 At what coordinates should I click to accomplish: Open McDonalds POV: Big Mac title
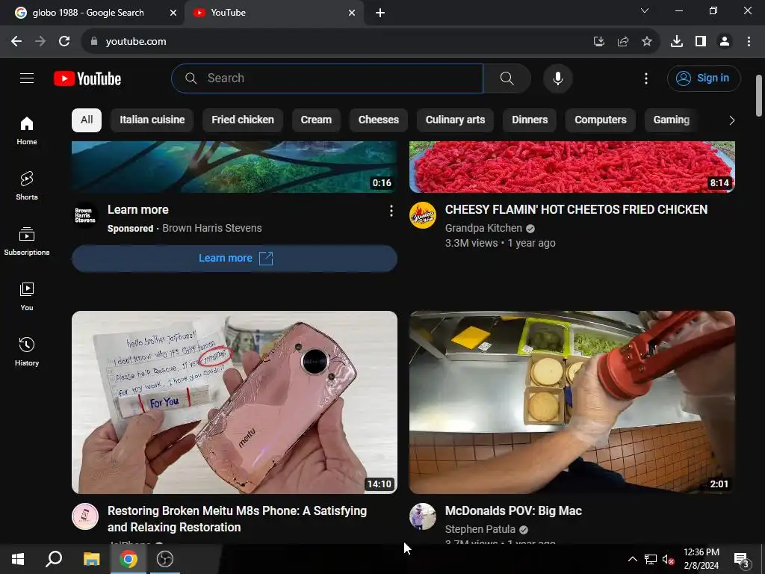(x=513, y=511)
